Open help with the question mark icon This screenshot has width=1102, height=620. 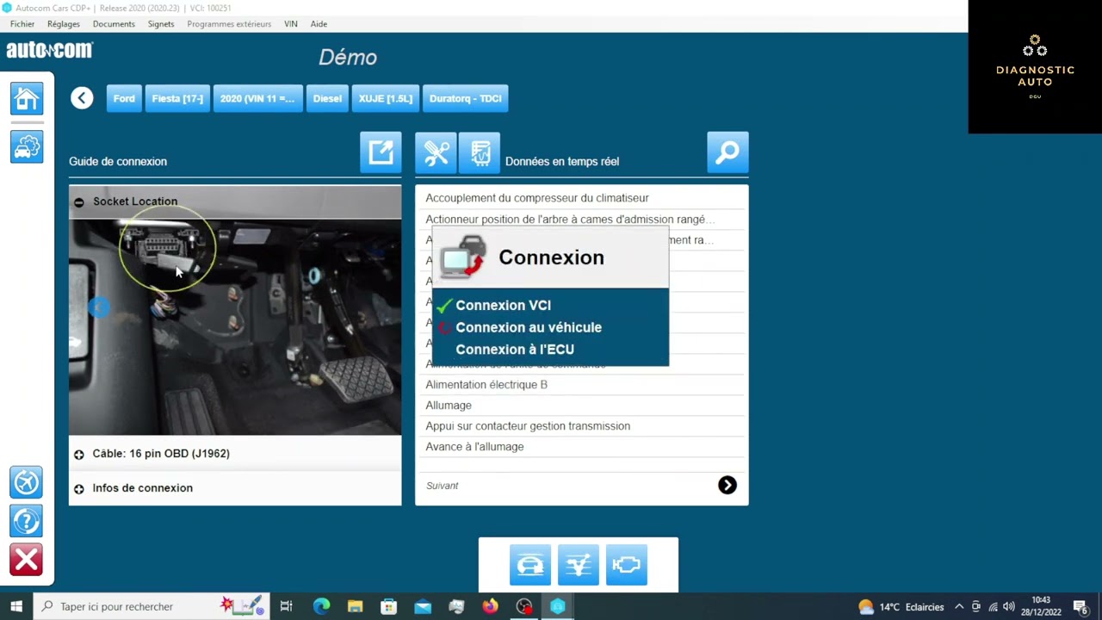[x=26, y=521]
